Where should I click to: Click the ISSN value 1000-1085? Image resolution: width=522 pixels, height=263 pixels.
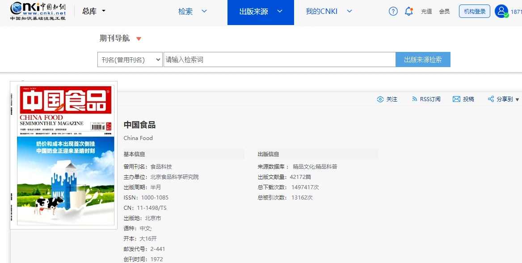[155, 198]
